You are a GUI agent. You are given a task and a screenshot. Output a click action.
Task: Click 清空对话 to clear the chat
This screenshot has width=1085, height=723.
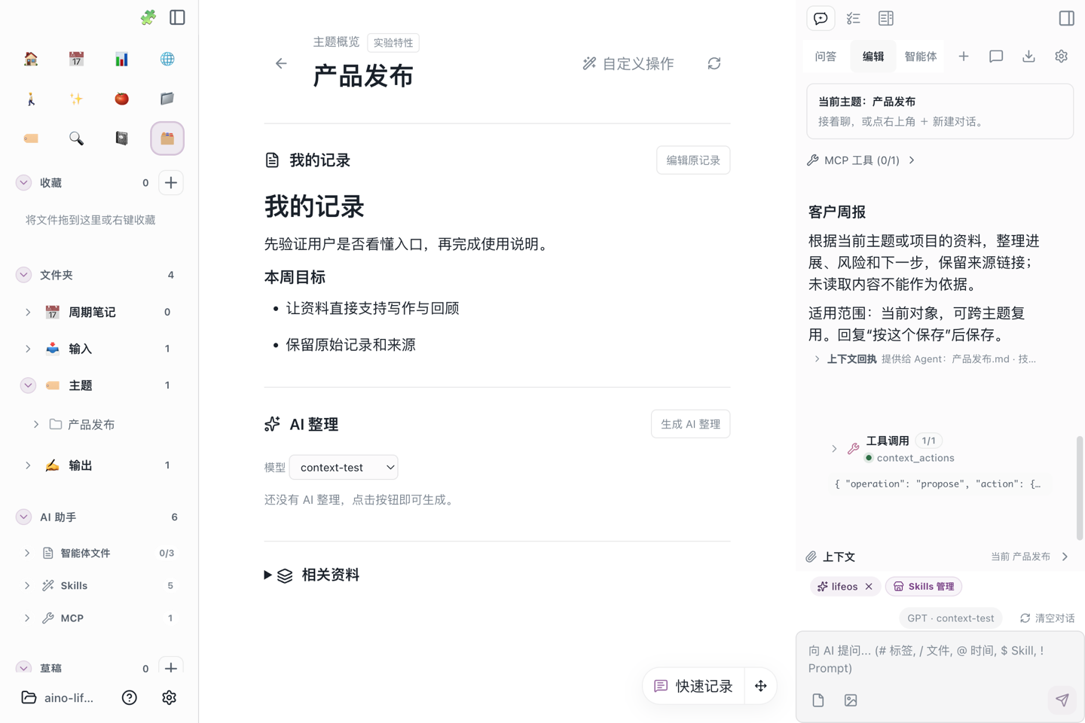coord(1047,618)
